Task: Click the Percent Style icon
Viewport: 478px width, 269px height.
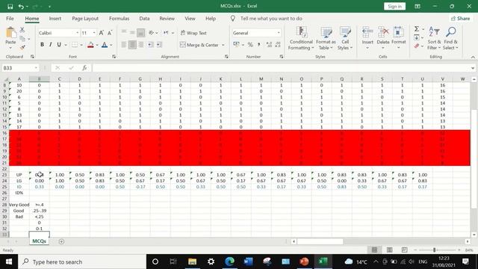Action: (x=250, y=45)
